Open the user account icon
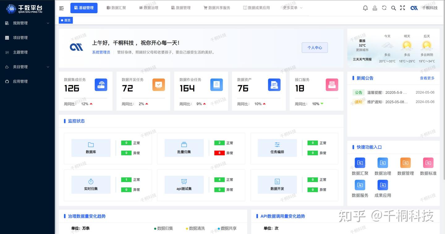The image size is (445, 234). pyautogui.click(x=375, y=8)
